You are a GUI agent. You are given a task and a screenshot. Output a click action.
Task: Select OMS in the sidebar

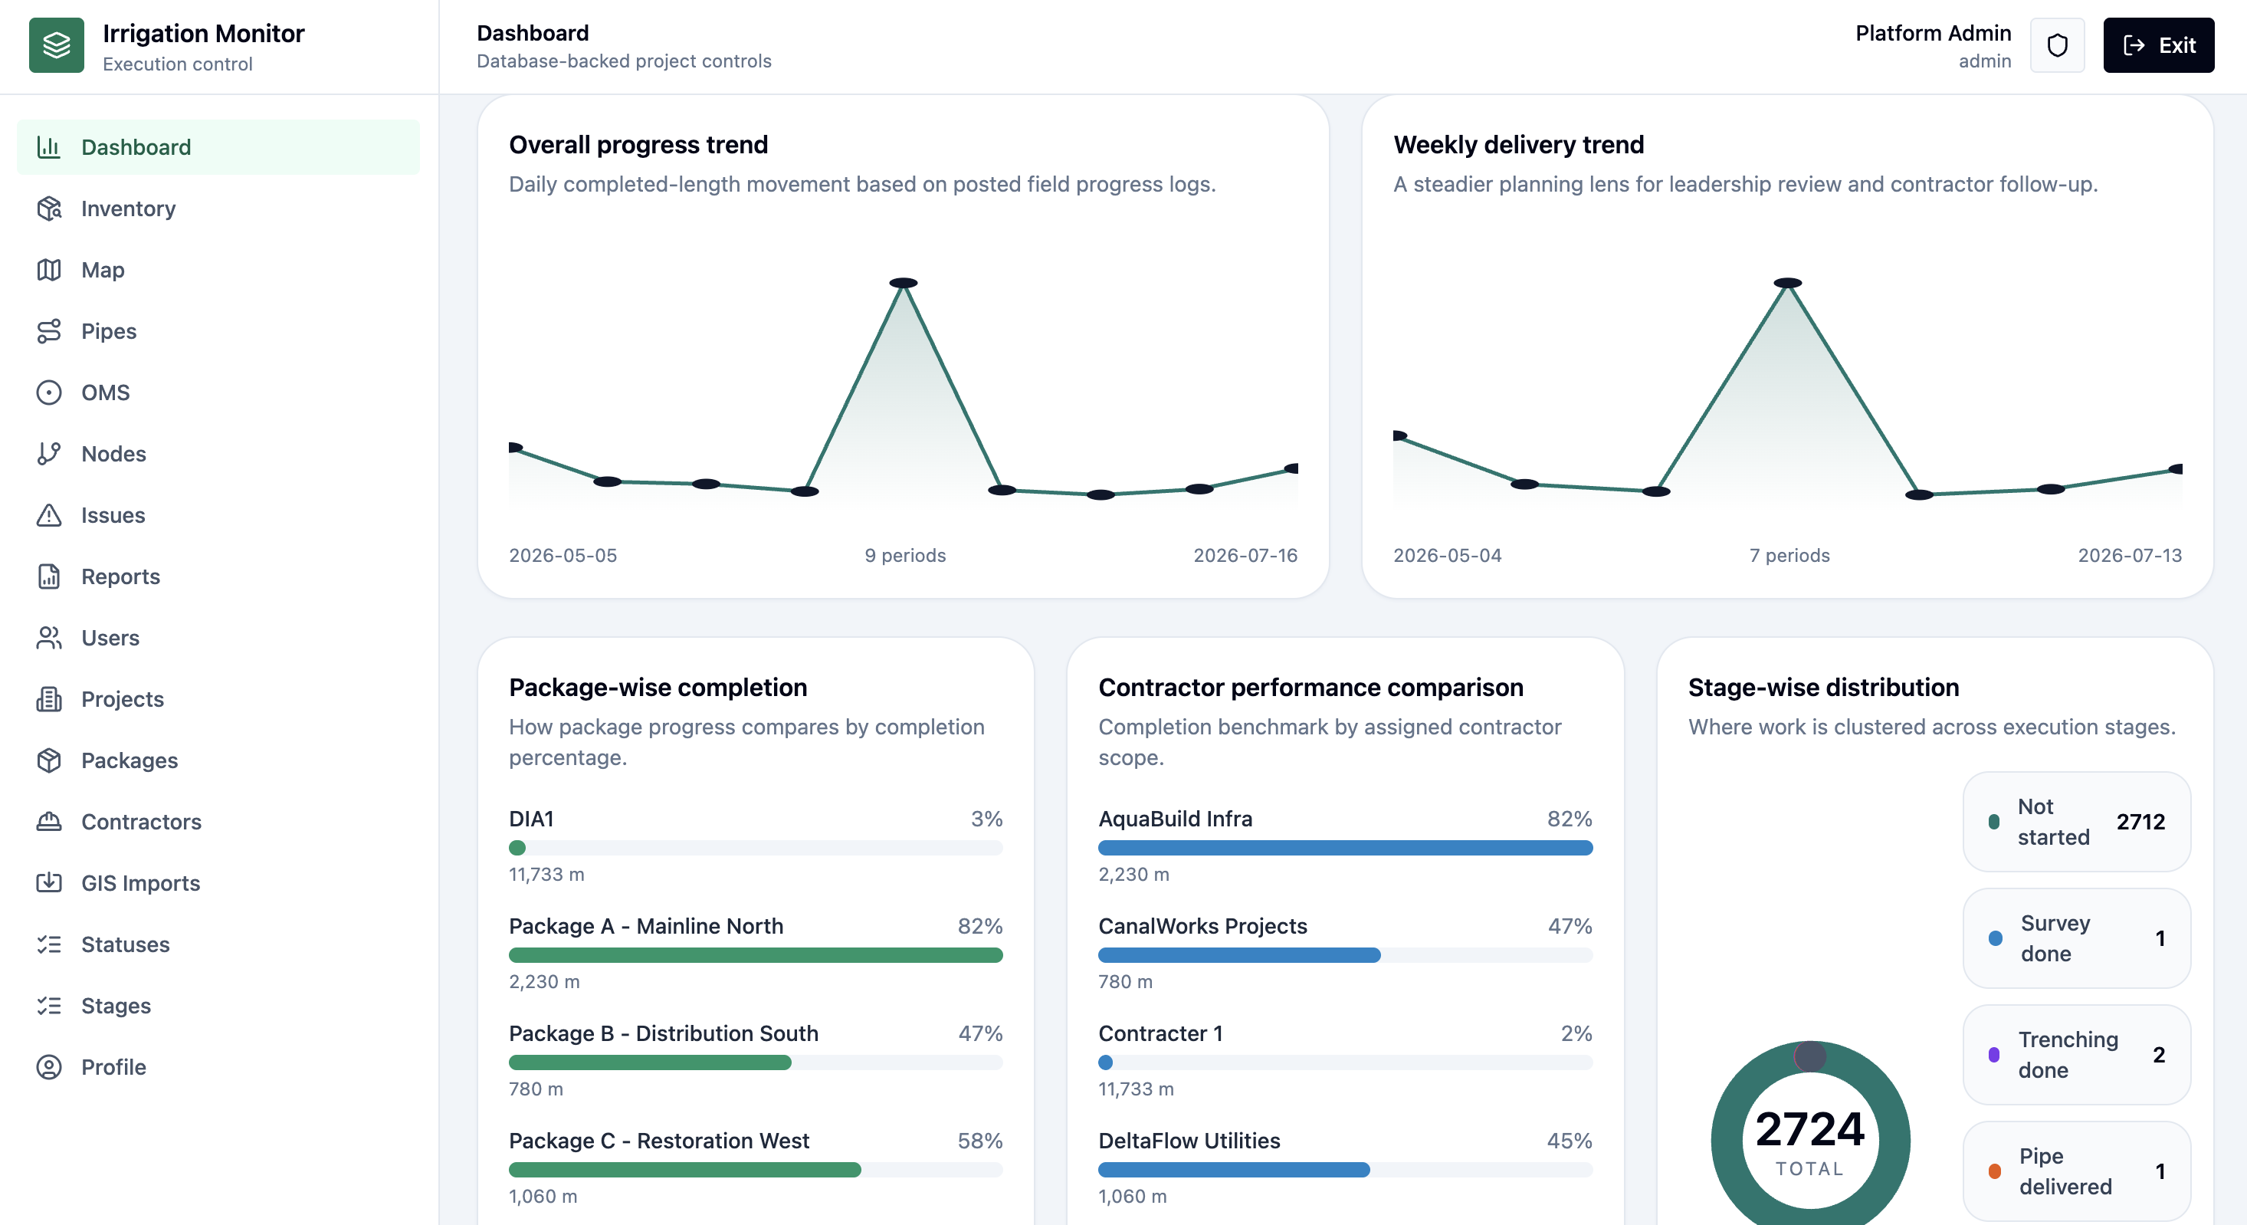(x=218, y=392)
